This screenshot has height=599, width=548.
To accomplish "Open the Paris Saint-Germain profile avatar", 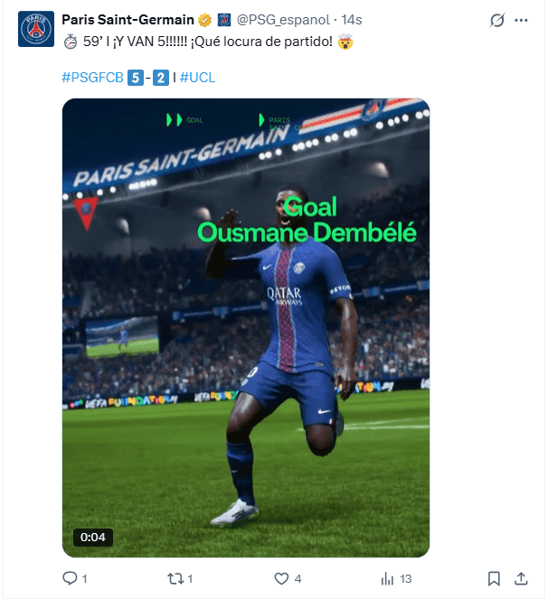I will [x=36, y=29].
